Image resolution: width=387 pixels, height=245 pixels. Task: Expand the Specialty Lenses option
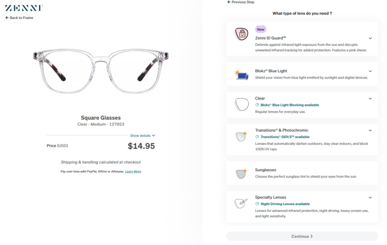pos(370,198)
